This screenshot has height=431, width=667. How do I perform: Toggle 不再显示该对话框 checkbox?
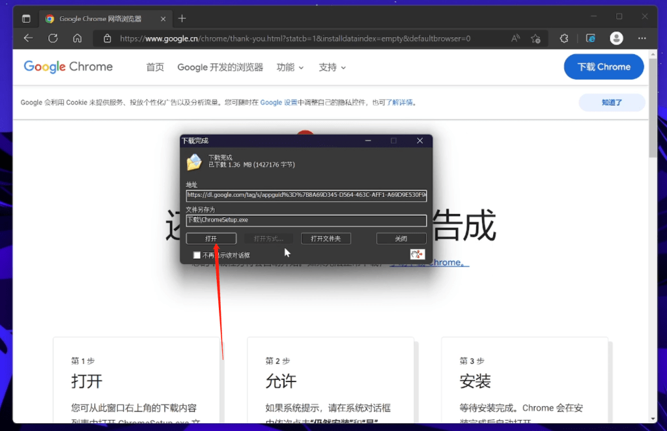[197, 255]
